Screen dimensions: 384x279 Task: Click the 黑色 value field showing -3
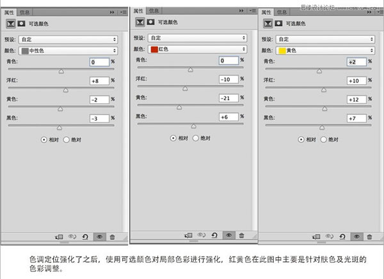tap(99, 119)
